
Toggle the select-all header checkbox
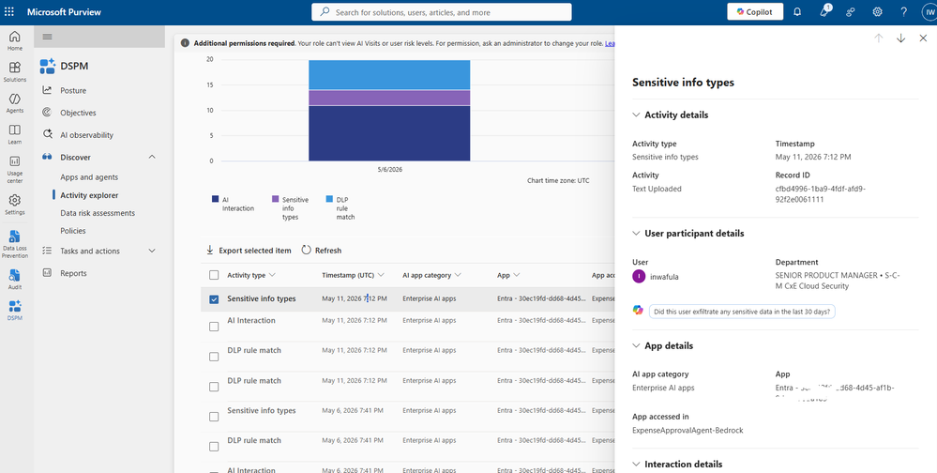point(214,275)
